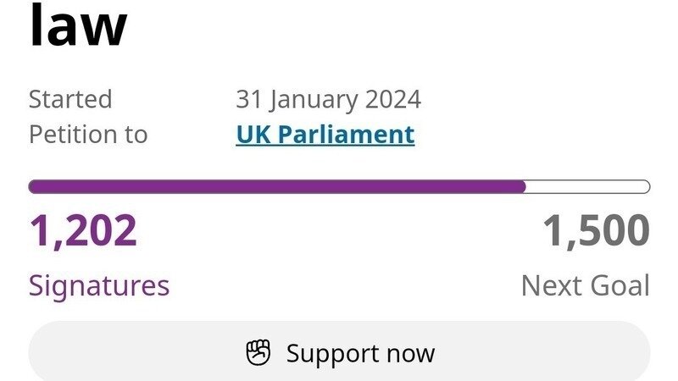This screenshot has height=381, width=678.
Task: Click the raised fist icon
Action: 258,352
